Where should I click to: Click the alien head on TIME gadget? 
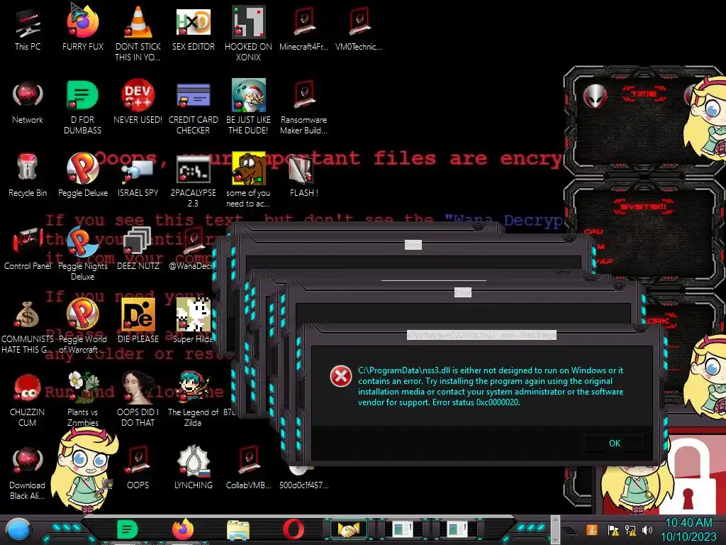click(x=595, y=96)
